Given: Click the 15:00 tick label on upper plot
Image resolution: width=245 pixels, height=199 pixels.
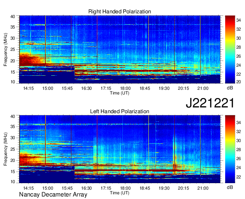Looking at the screenshot, I should (48, 88).
